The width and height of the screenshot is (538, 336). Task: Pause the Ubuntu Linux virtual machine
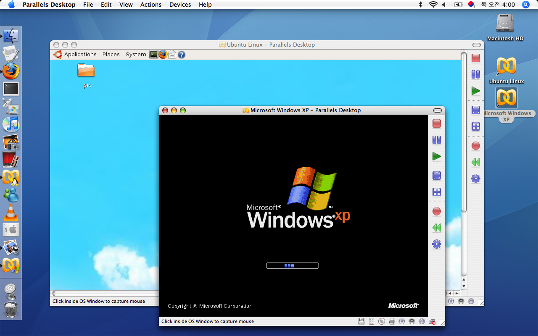click(x=476, y=74)
